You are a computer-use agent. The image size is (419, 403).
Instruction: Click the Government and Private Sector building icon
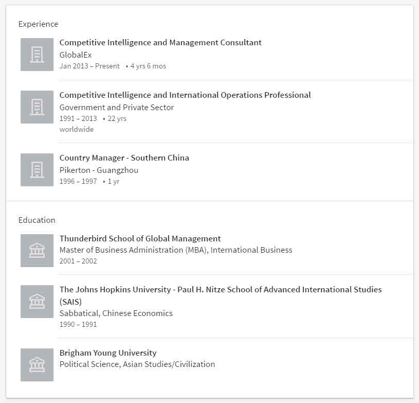click(37, 107)
